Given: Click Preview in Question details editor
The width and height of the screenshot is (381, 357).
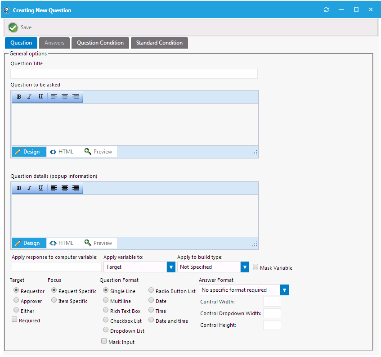Looking at the screenshot, I should (98, 243).
